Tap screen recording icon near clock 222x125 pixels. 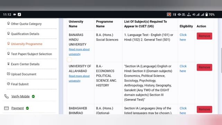tap(15, 15)
